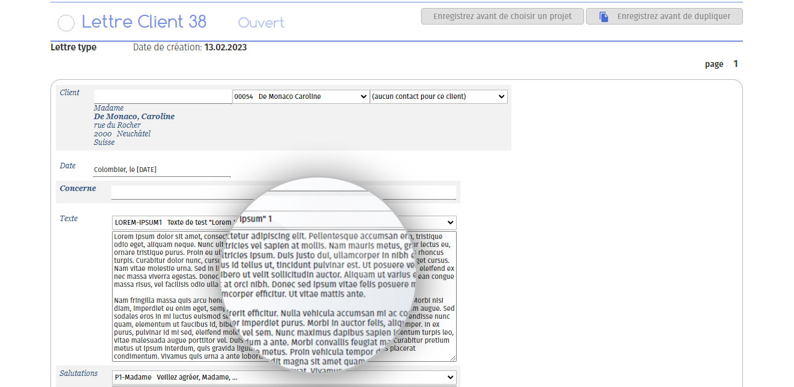Click the 'Enregistrez avant de dupliquer' label

coord(675,17)
